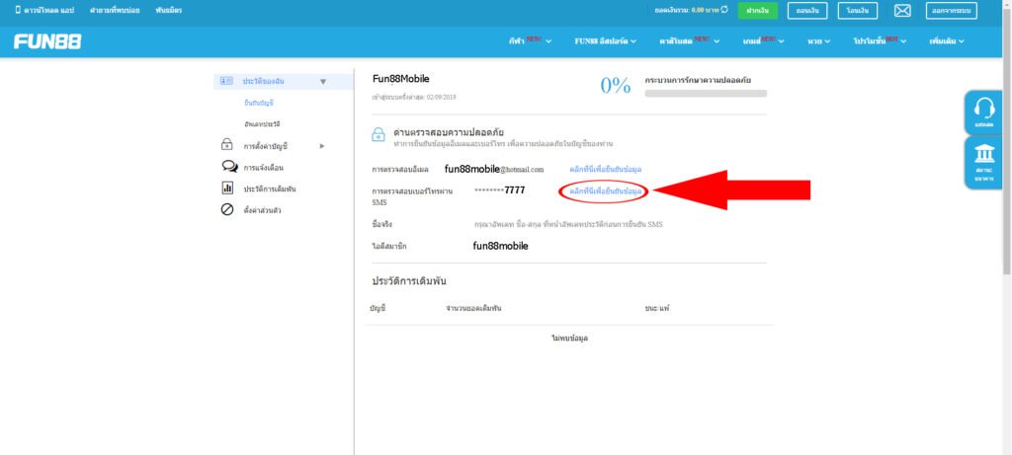Click the headset live chat icon
Image resolution: width=1012 pixels, height=455 pixels.
coord(983,108)
